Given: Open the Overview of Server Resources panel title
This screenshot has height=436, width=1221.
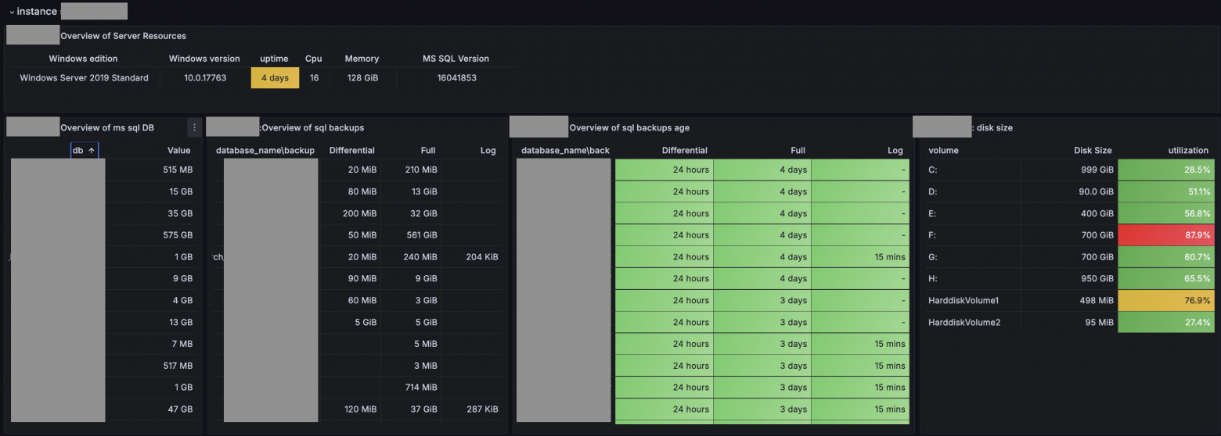Looking at the screenshot, I should (123, 36).
